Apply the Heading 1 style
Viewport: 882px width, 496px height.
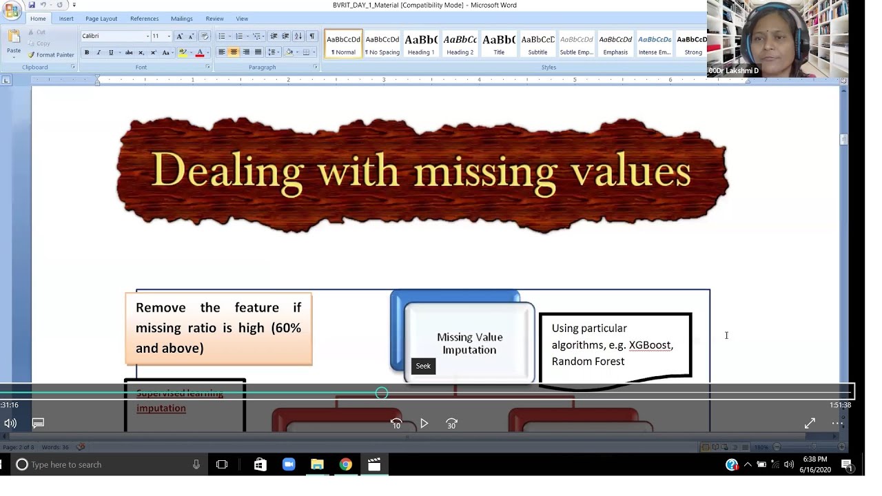click(x=421, y=44)
